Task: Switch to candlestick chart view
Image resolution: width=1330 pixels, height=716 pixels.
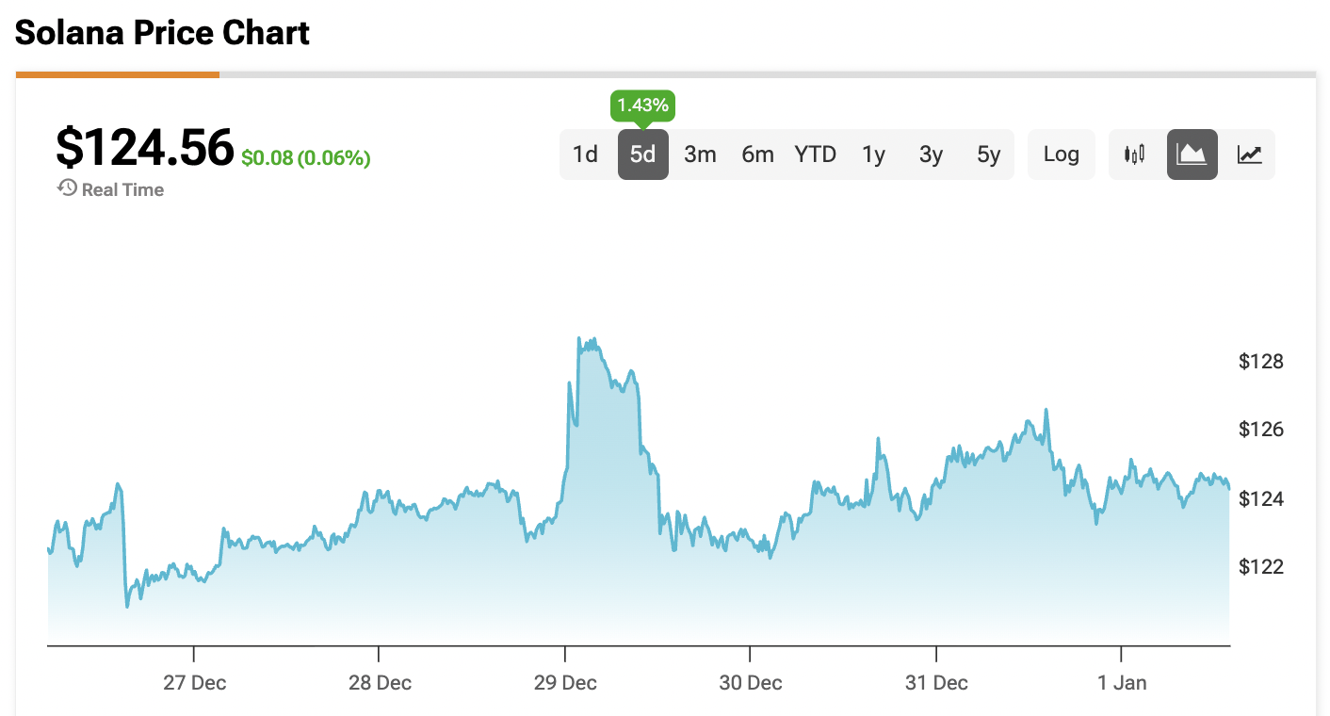Action: pos(1135,155)
